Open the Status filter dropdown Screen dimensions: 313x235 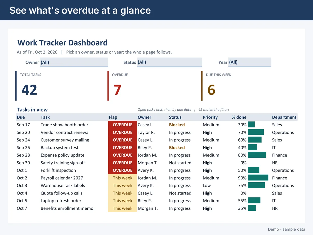tap(169, 62)
